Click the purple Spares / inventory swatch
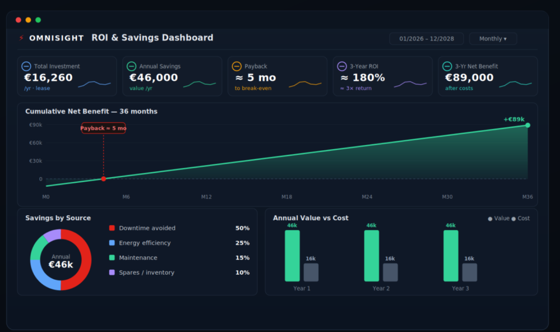 [x=112, y=272]
